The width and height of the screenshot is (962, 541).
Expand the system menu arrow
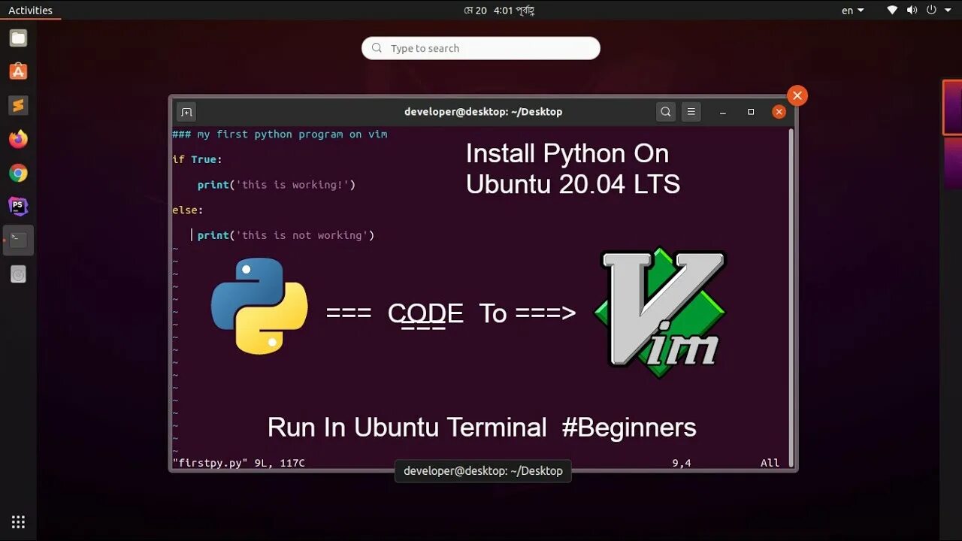click(x=948, y=11)
